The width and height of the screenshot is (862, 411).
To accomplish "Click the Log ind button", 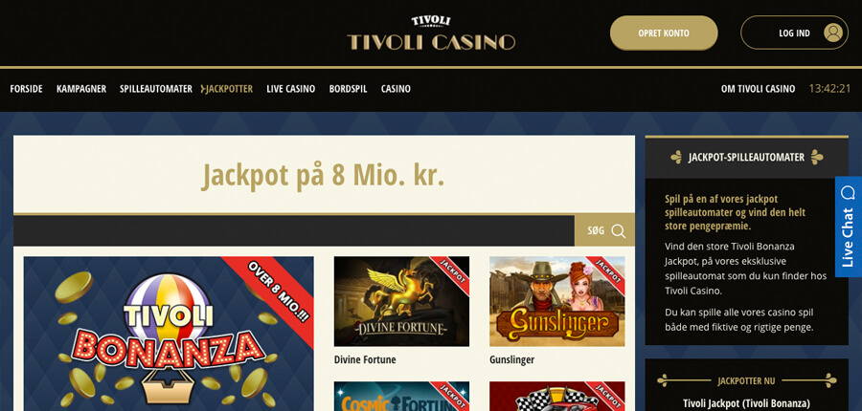I will pyautogui.click(x=794, y=32).
